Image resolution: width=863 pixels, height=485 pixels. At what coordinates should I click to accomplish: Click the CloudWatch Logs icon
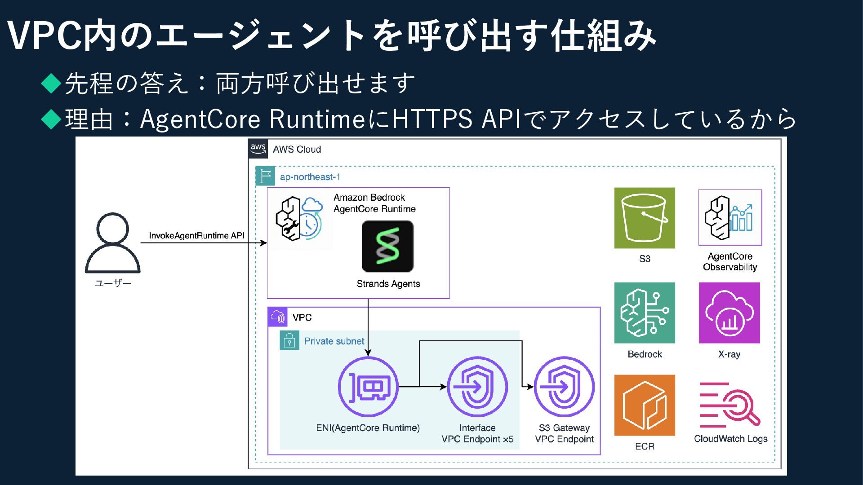coord(729,405)
